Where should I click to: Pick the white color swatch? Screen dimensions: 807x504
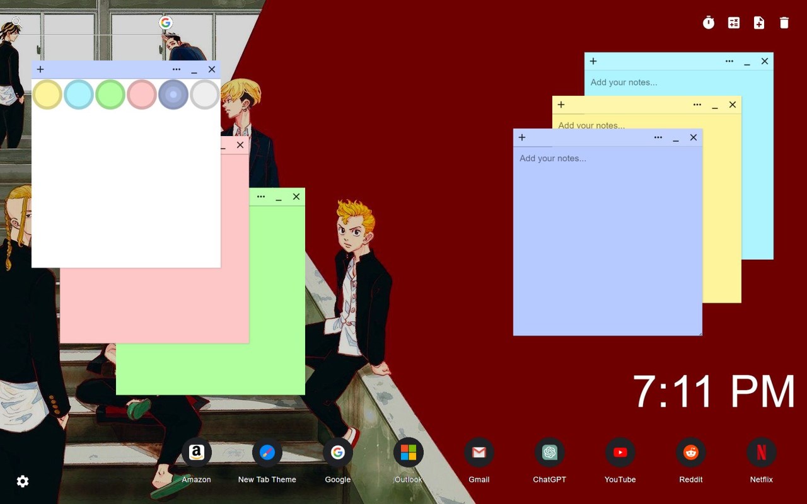point(205,94)
